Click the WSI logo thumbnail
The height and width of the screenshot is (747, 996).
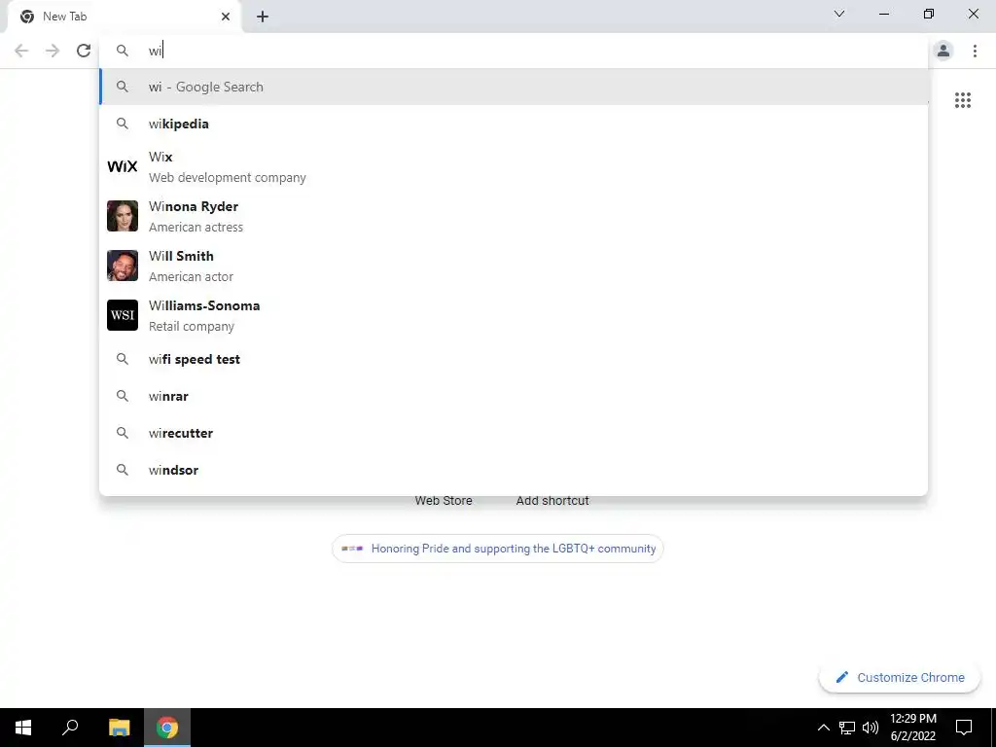[122, 315]
